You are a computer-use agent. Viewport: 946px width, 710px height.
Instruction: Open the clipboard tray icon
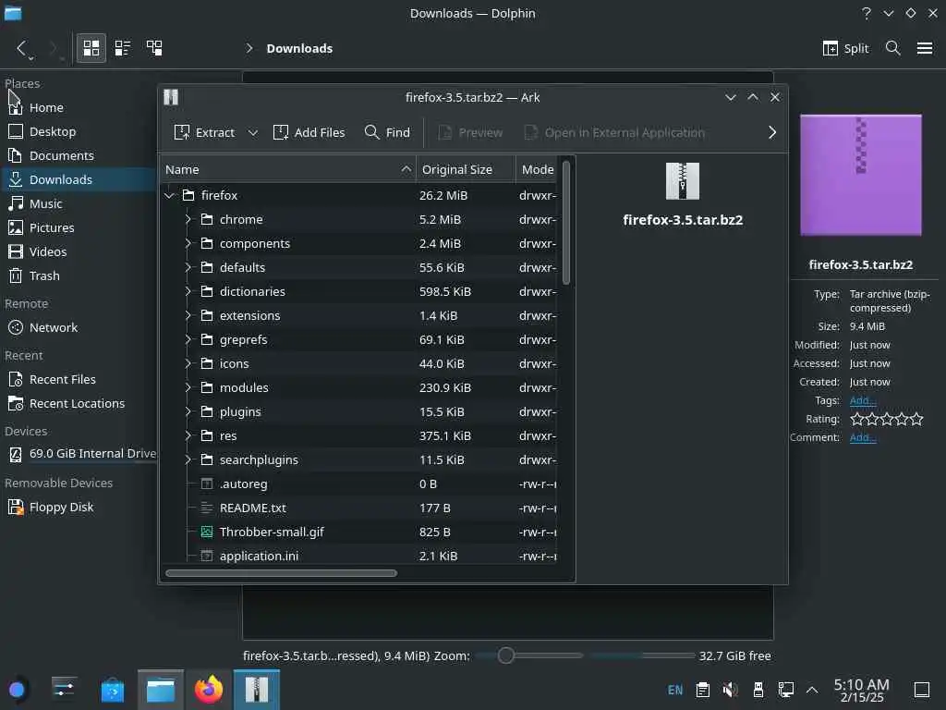702,690
